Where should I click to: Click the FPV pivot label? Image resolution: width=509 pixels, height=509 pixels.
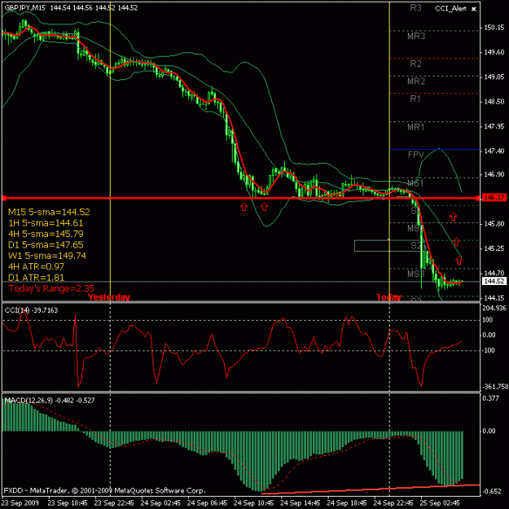(416, 155)
